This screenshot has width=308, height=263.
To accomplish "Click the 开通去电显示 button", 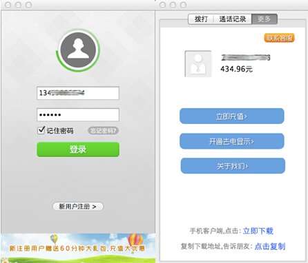I will point(232,141).
